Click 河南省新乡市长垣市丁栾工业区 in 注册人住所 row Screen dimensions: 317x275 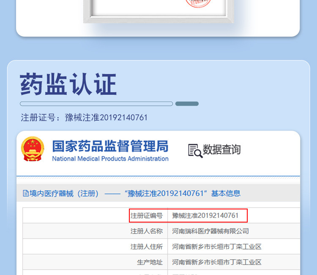click(217, 247)
